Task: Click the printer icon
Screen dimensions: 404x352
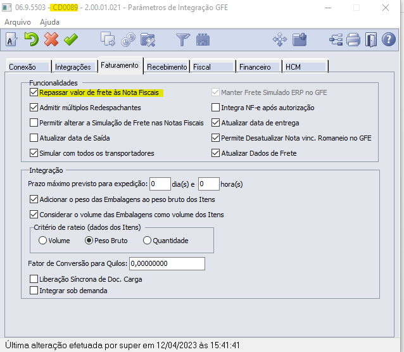Action: tap(353, 40)
